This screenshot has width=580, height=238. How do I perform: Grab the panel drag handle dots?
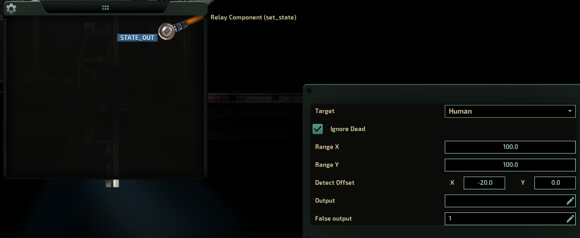105,7
